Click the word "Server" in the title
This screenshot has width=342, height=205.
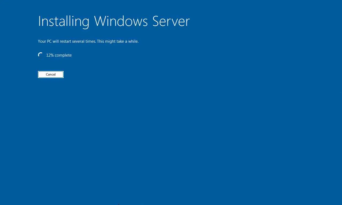coord(171,21)
